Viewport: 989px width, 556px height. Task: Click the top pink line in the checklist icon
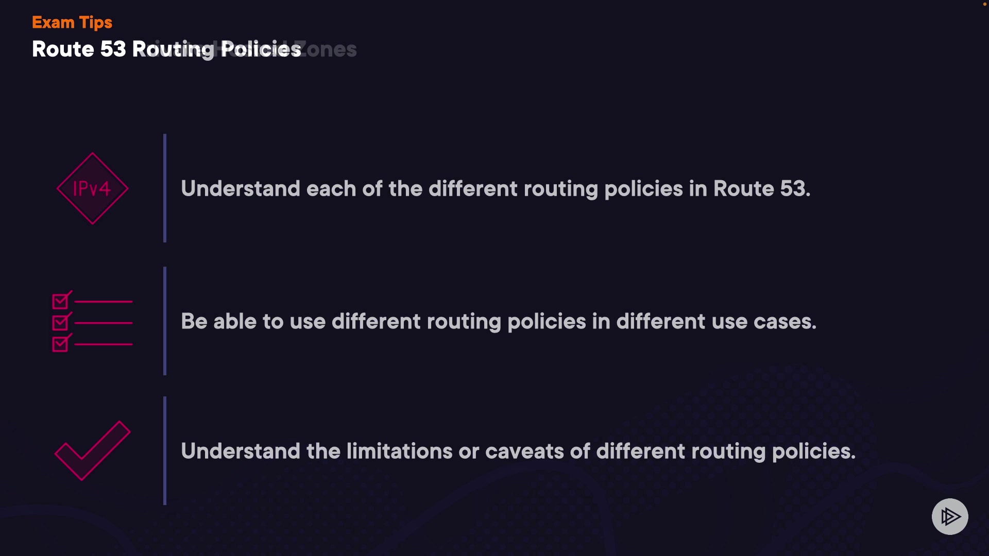104,302
